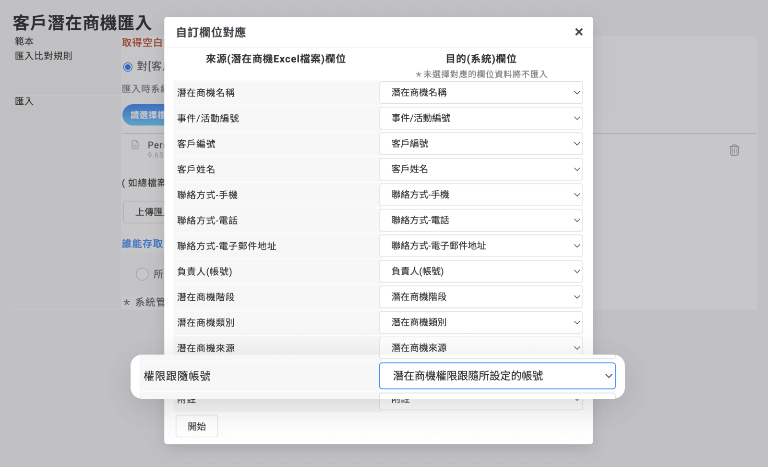Open the 潛在商機名稱 target field dropdown
The width and height of the screenshot is (768, 467).
tap(481, 93)
